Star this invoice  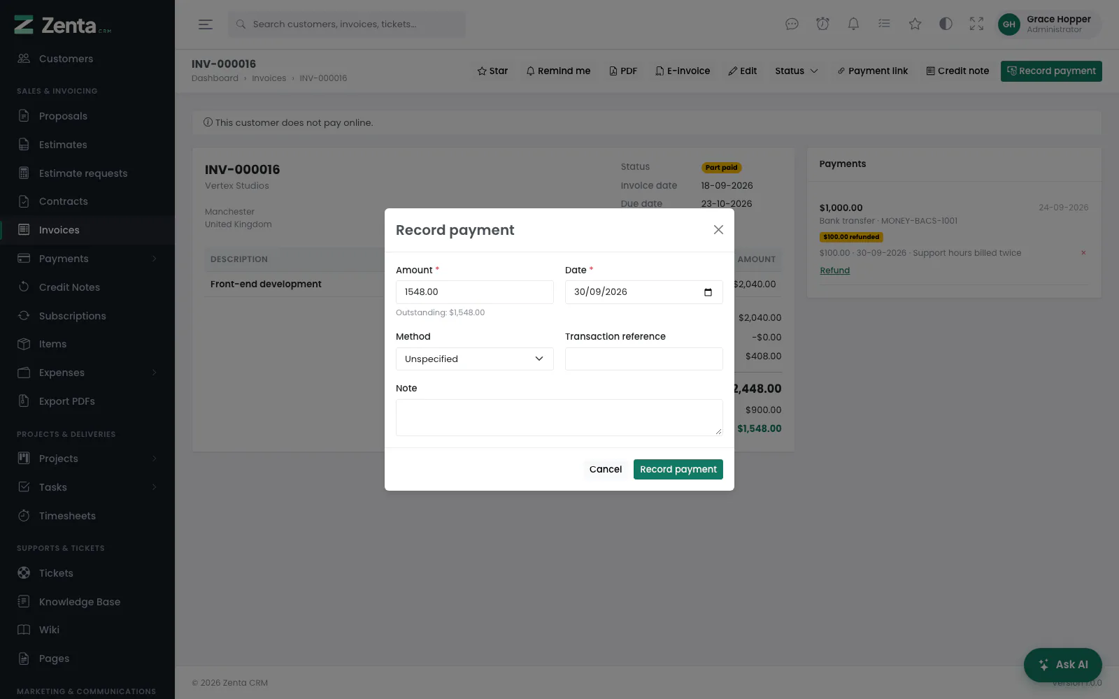click(x=492, y=71)
